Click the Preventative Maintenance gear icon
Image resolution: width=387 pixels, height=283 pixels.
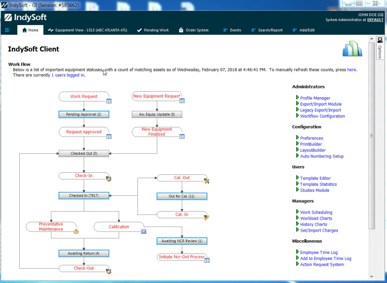tap(76, 231)
